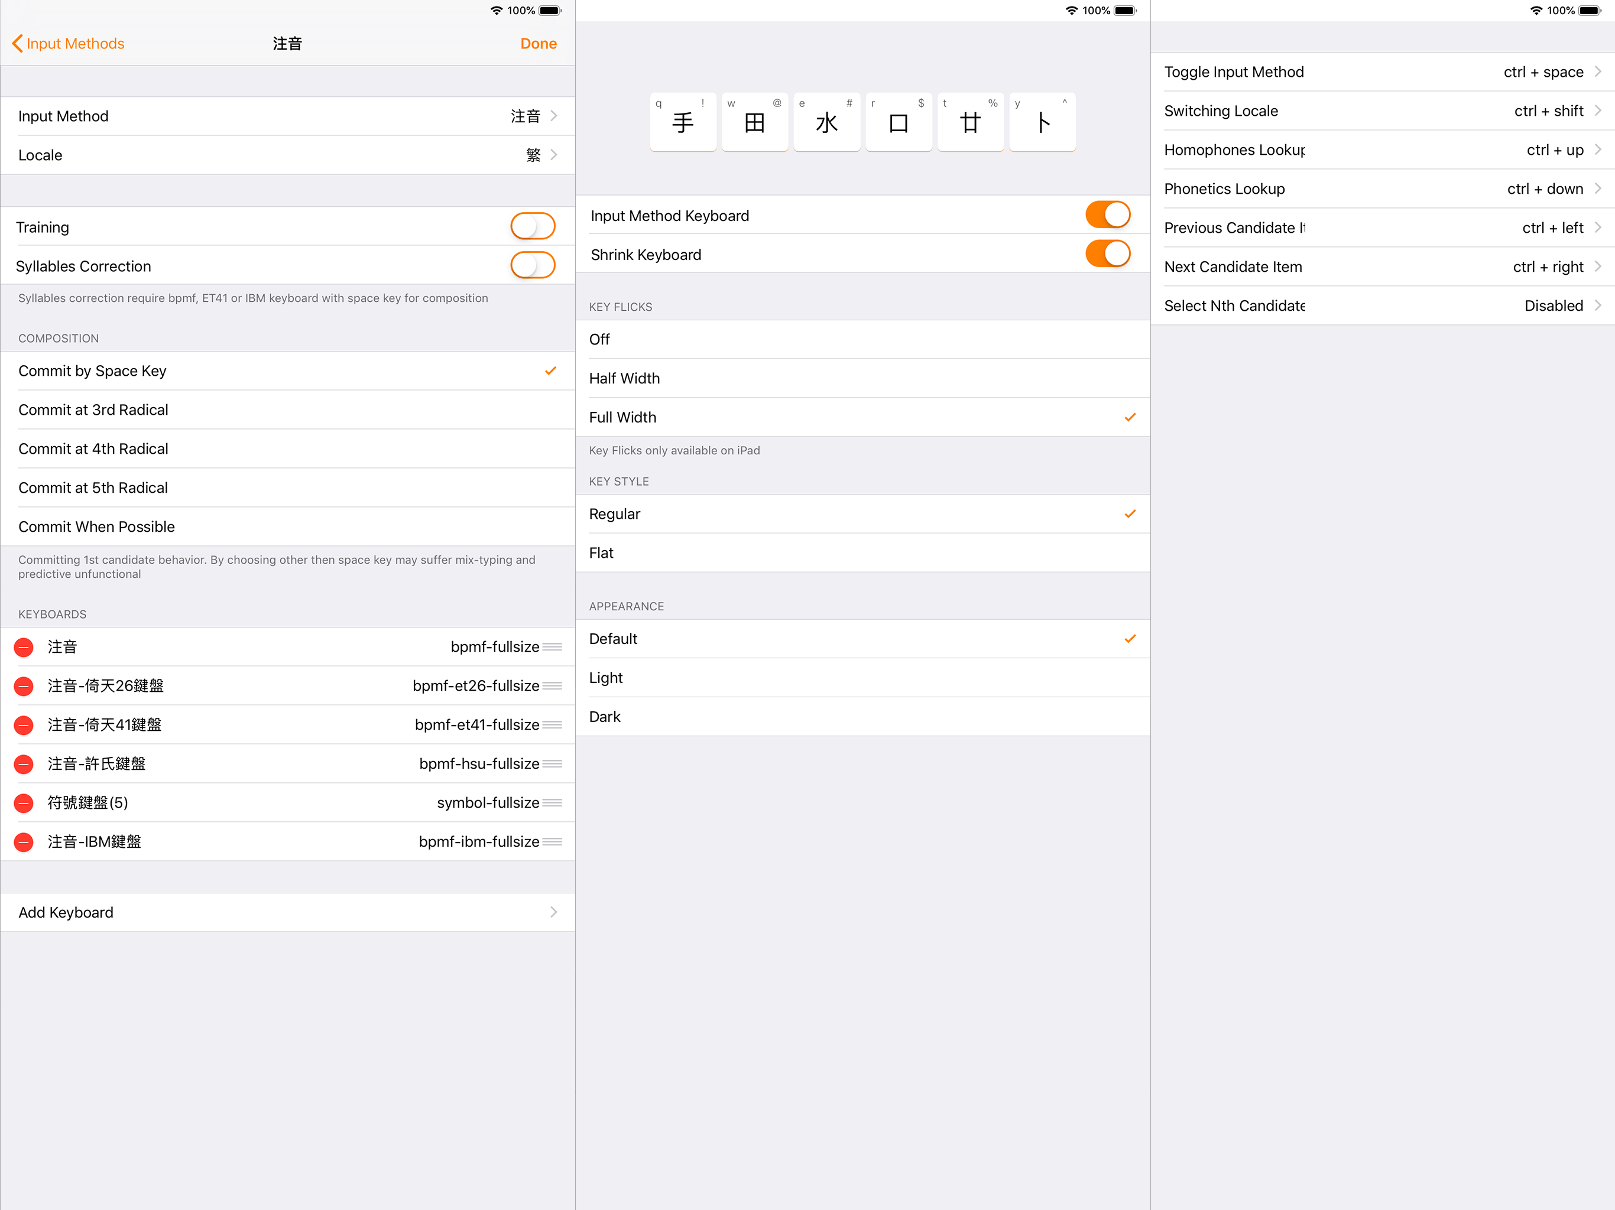Tap the back arrow to Input Methods
1615x1210 pixels.
pyautogui.click(x=17, y=44)
